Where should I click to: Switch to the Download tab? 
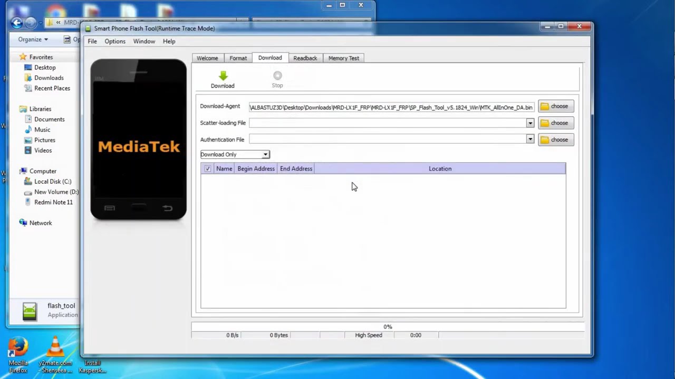tap(270, 58)
